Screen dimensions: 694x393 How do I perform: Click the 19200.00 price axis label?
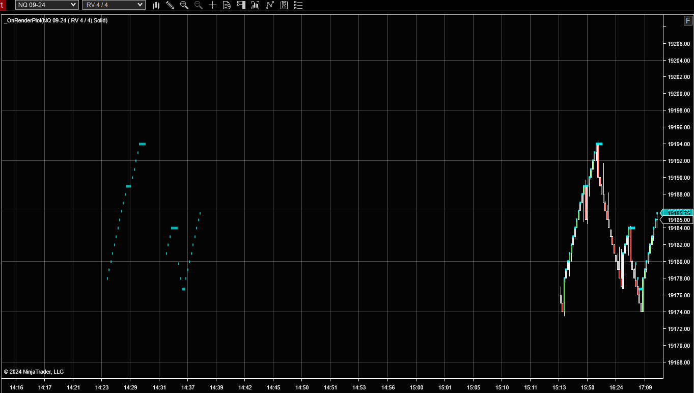point(679,94)
